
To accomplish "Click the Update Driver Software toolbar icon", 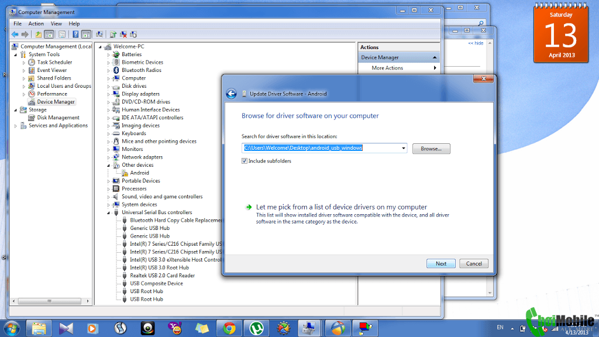I will click(113, 35).
